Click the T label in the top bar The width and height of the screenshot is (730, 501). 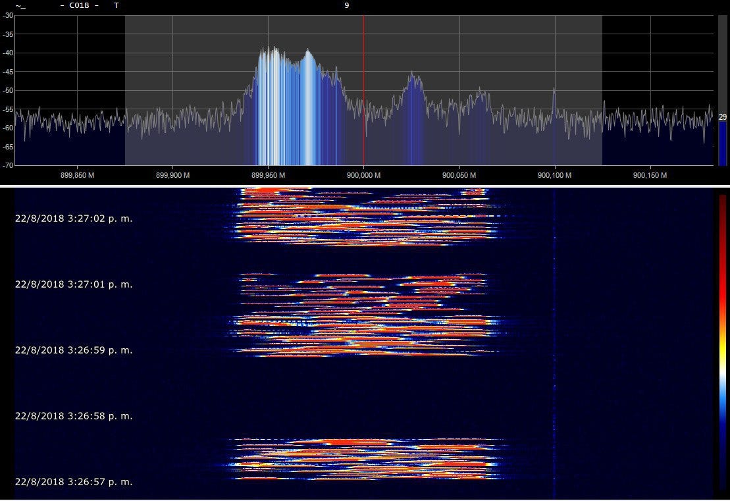(117, 5)
